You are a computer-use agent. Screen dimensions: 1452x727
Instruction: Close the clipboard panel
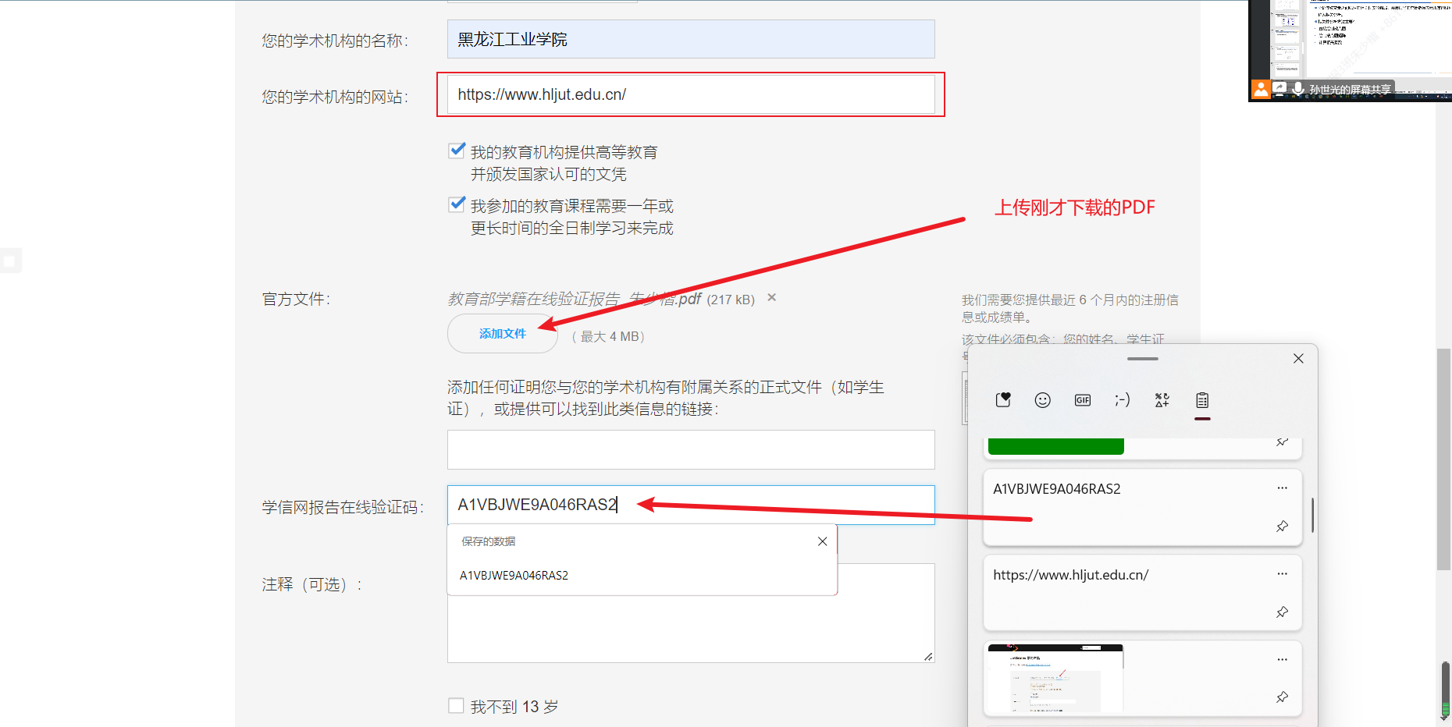click(x=1298, y=358)
